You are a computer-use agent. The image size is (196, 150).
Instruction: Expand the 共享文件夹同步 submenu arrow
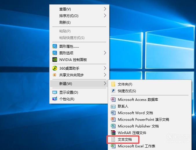[105, 75]
